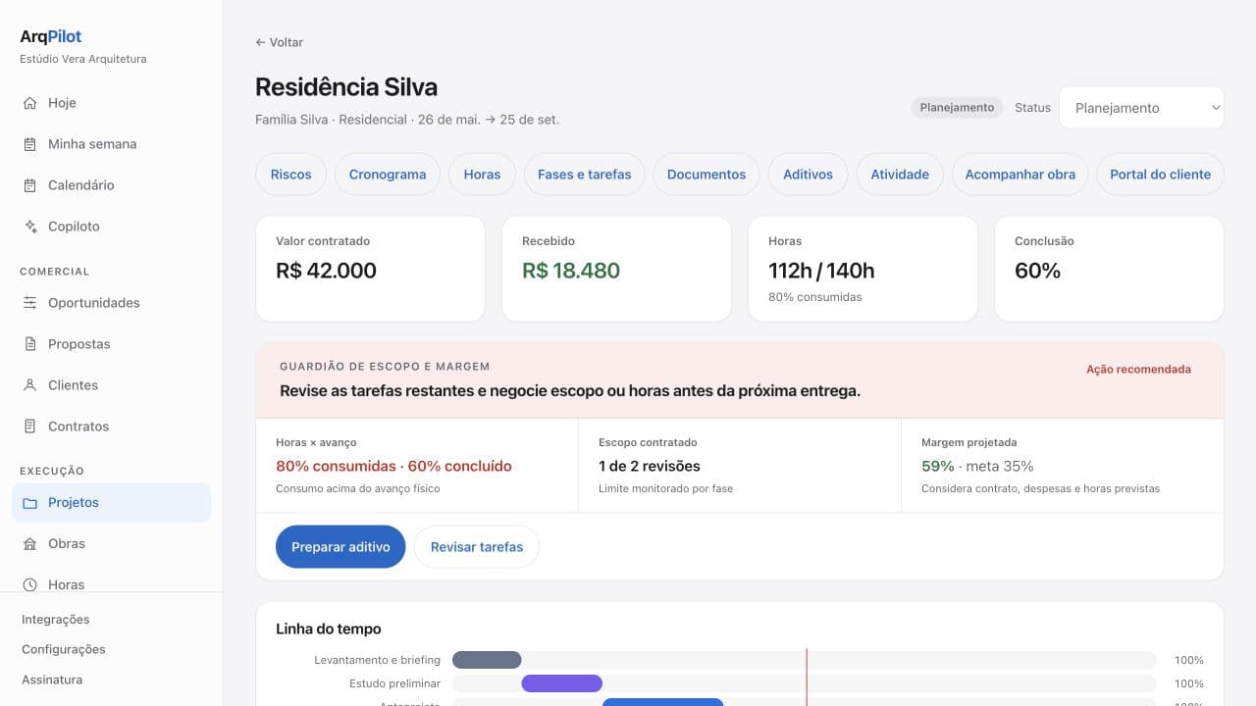The height and width of the screenshot is (706, 1256).
Task: Click the Residência Silva project title
Action: [x=346, y=86]
